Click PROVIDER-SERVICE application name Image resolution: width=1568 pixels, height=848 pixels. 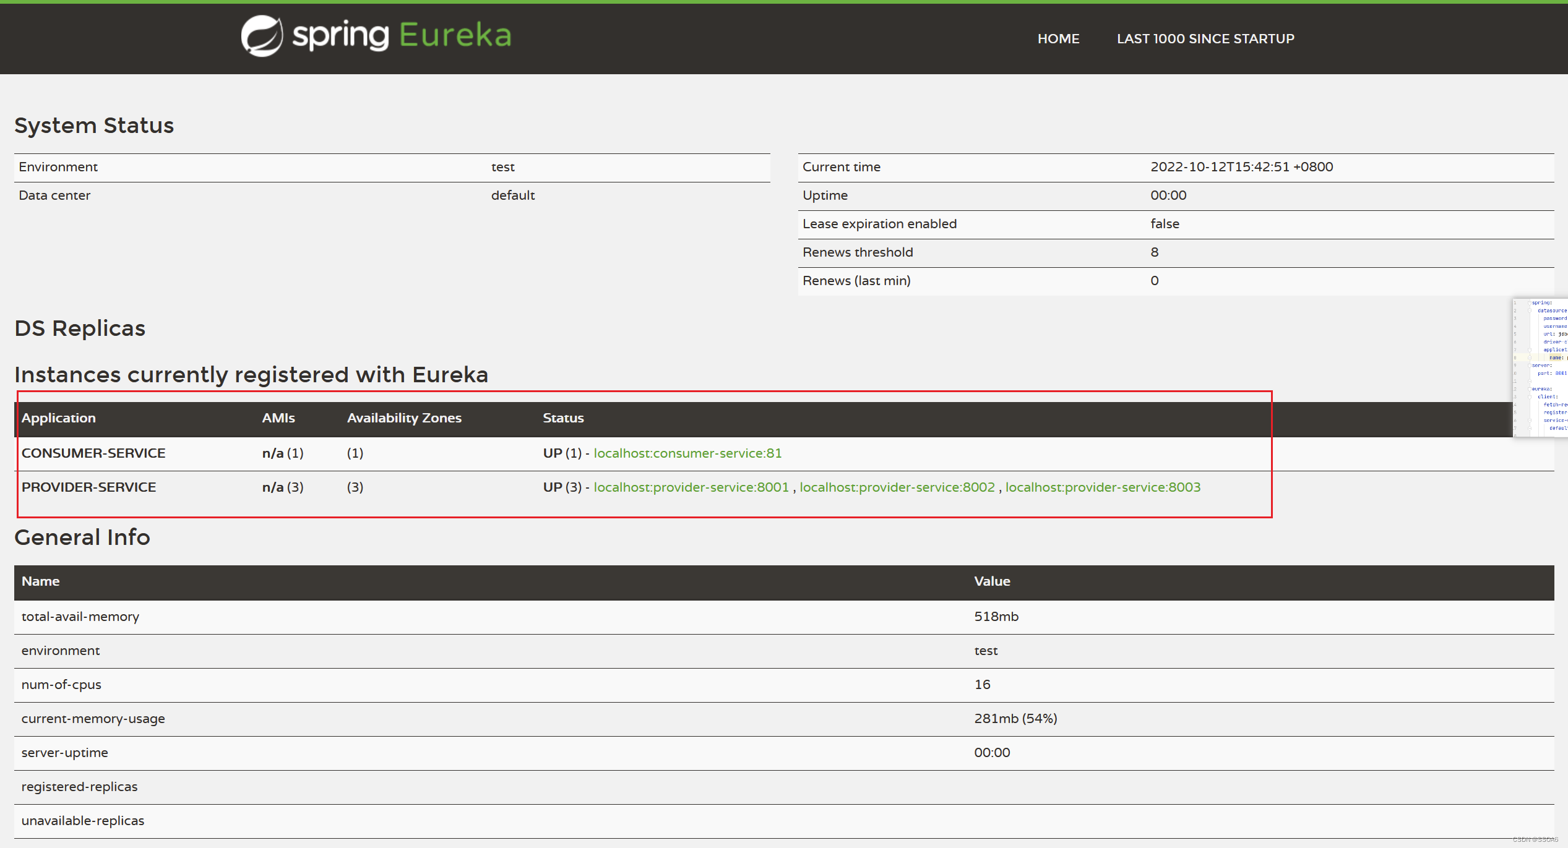click(88, 487)
